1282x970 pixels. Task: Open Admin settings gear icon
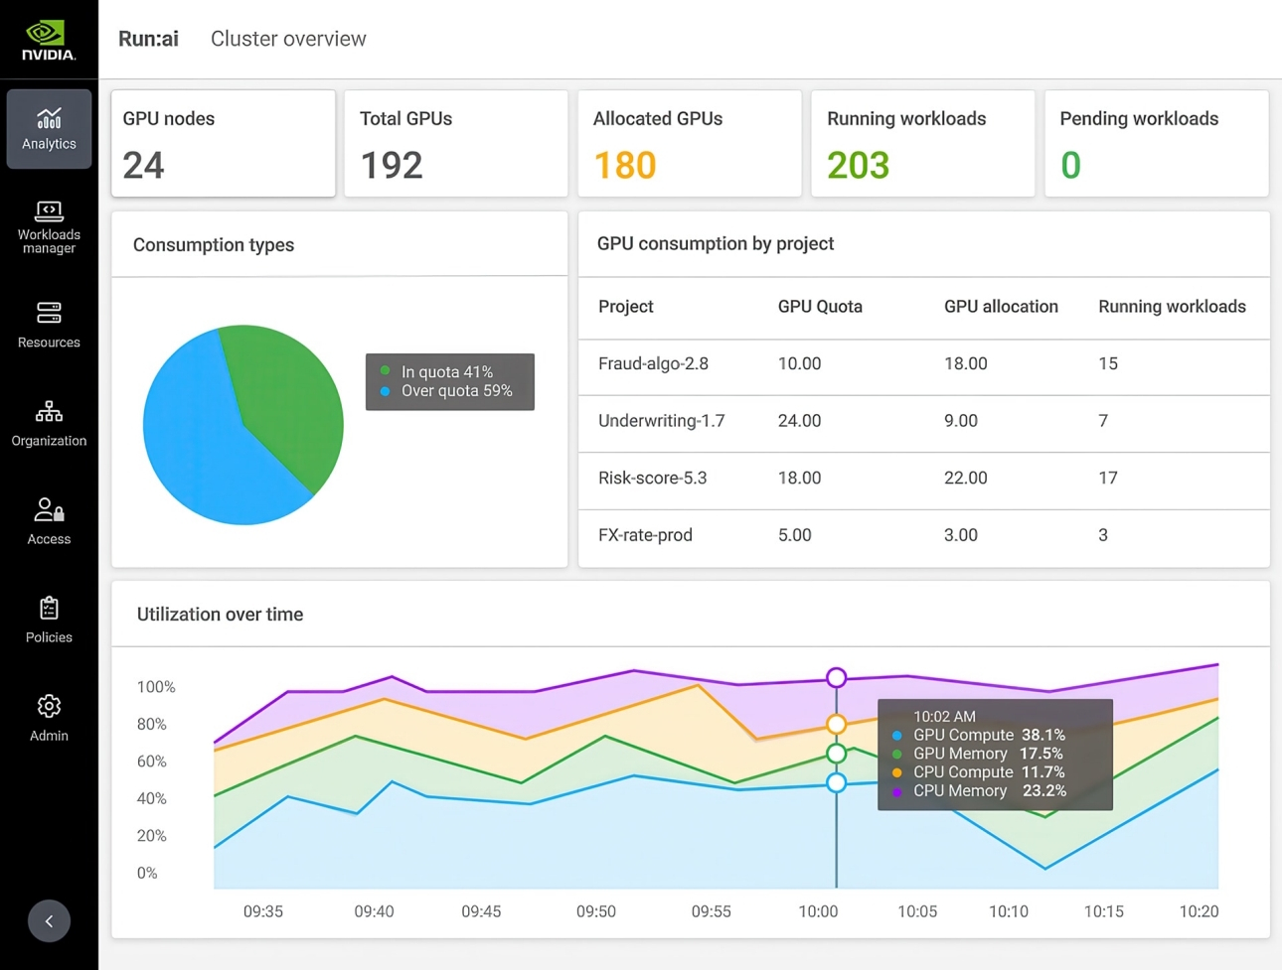point(49,706)
